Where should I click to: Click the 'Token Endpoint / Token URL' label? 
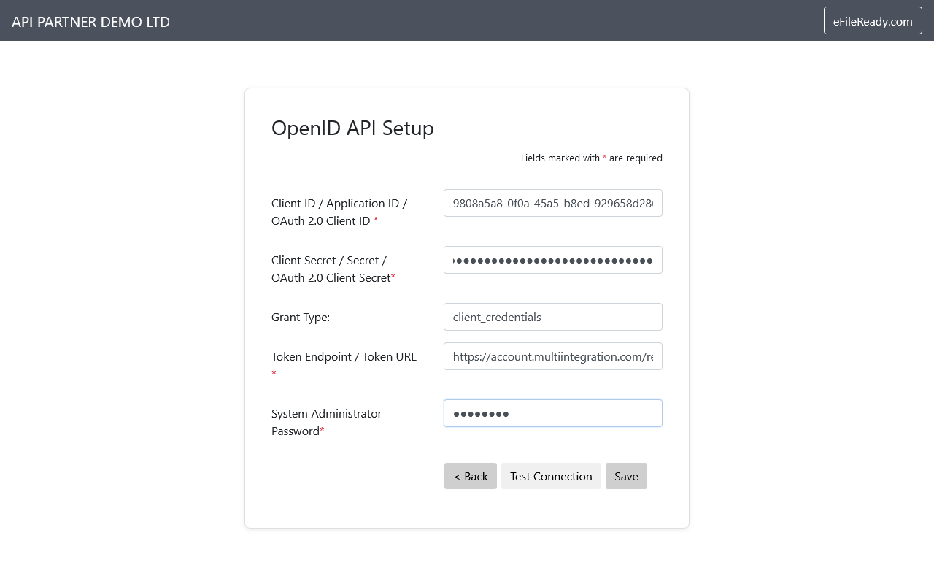click(344, 357)
